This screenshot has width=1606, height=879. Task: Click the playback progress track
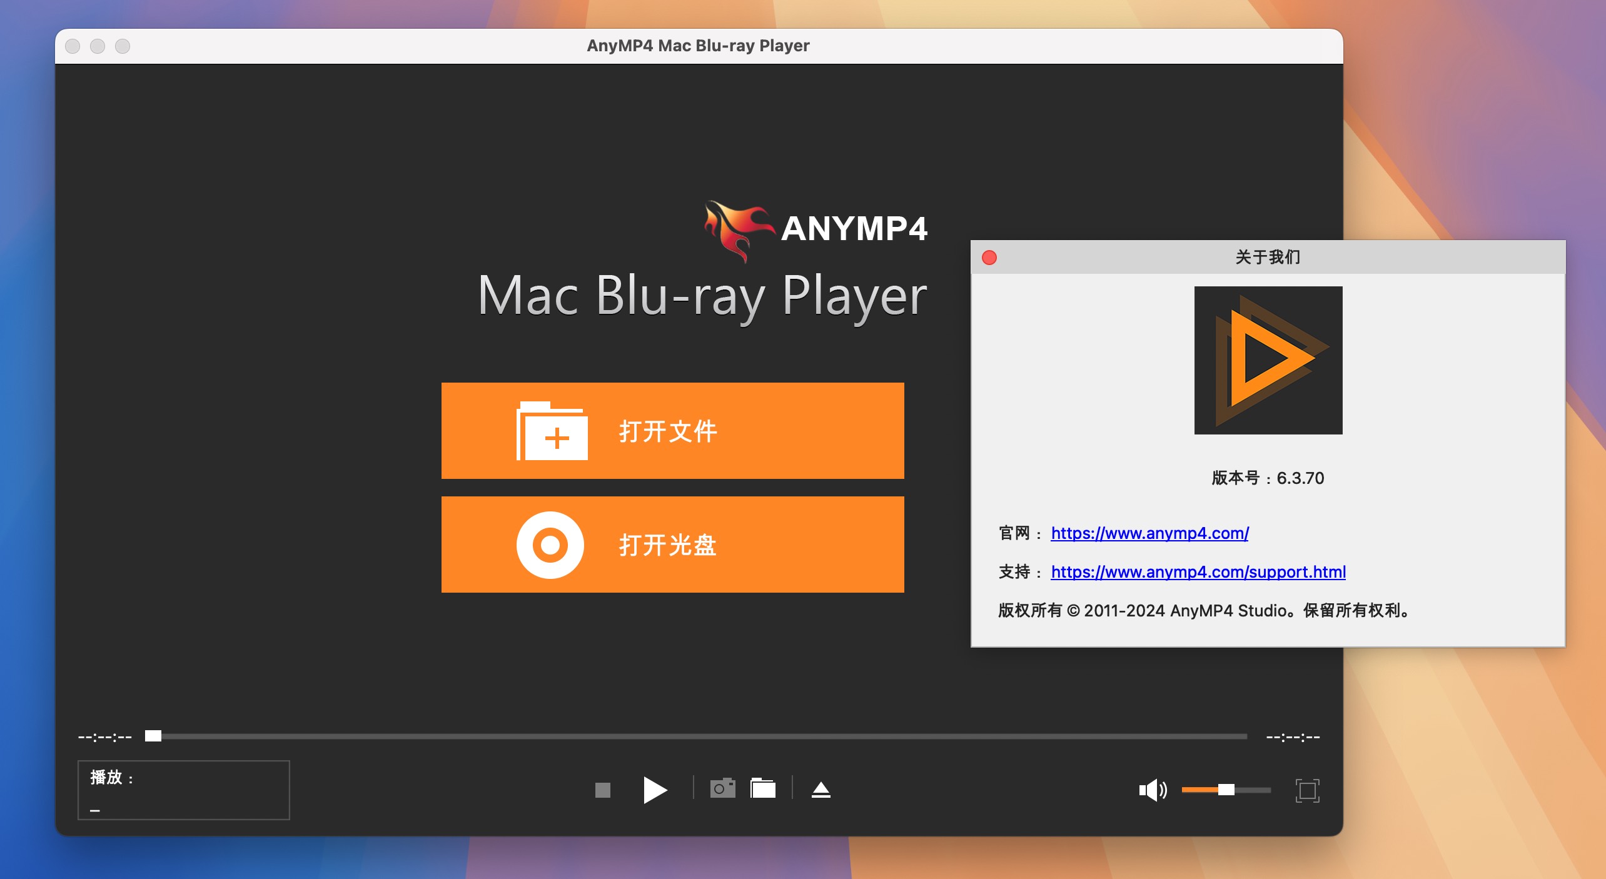696,736
